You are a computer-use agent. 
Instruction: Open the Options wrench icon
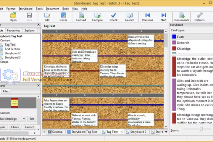[x=199, y=17]
